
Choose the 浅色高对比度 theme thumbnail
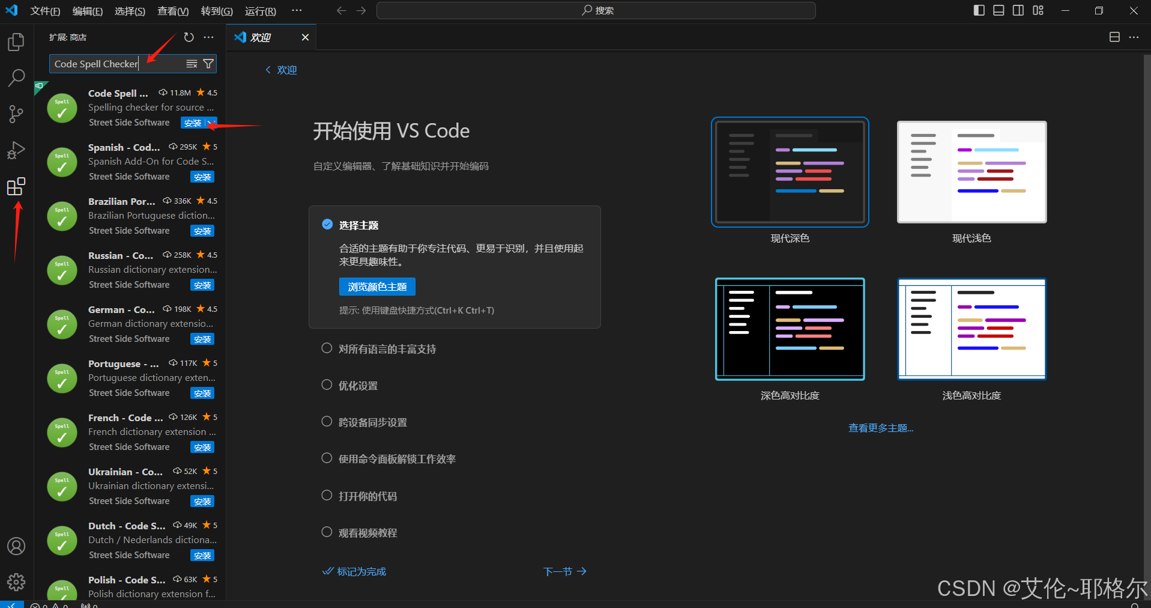[x=971, y=329]
